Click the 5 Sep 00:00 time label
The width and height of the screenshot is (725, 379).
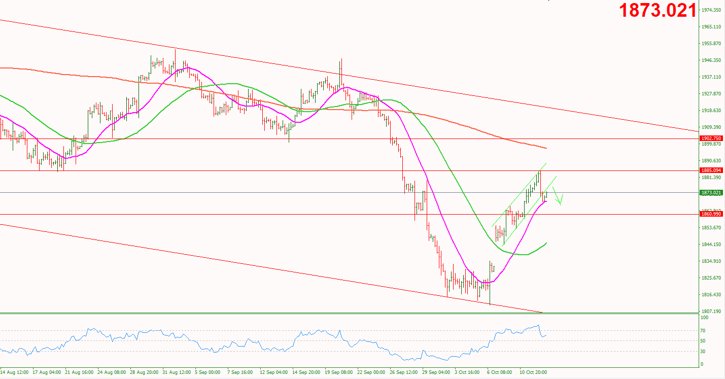[x=208, y=372]
